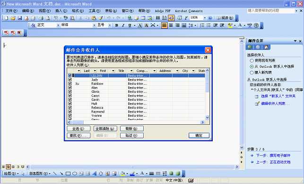Select the Arrow tool in Drawing toolbar
Image resolution: width=304 pixels, height=184 pixels.
[x=61, y=173]
